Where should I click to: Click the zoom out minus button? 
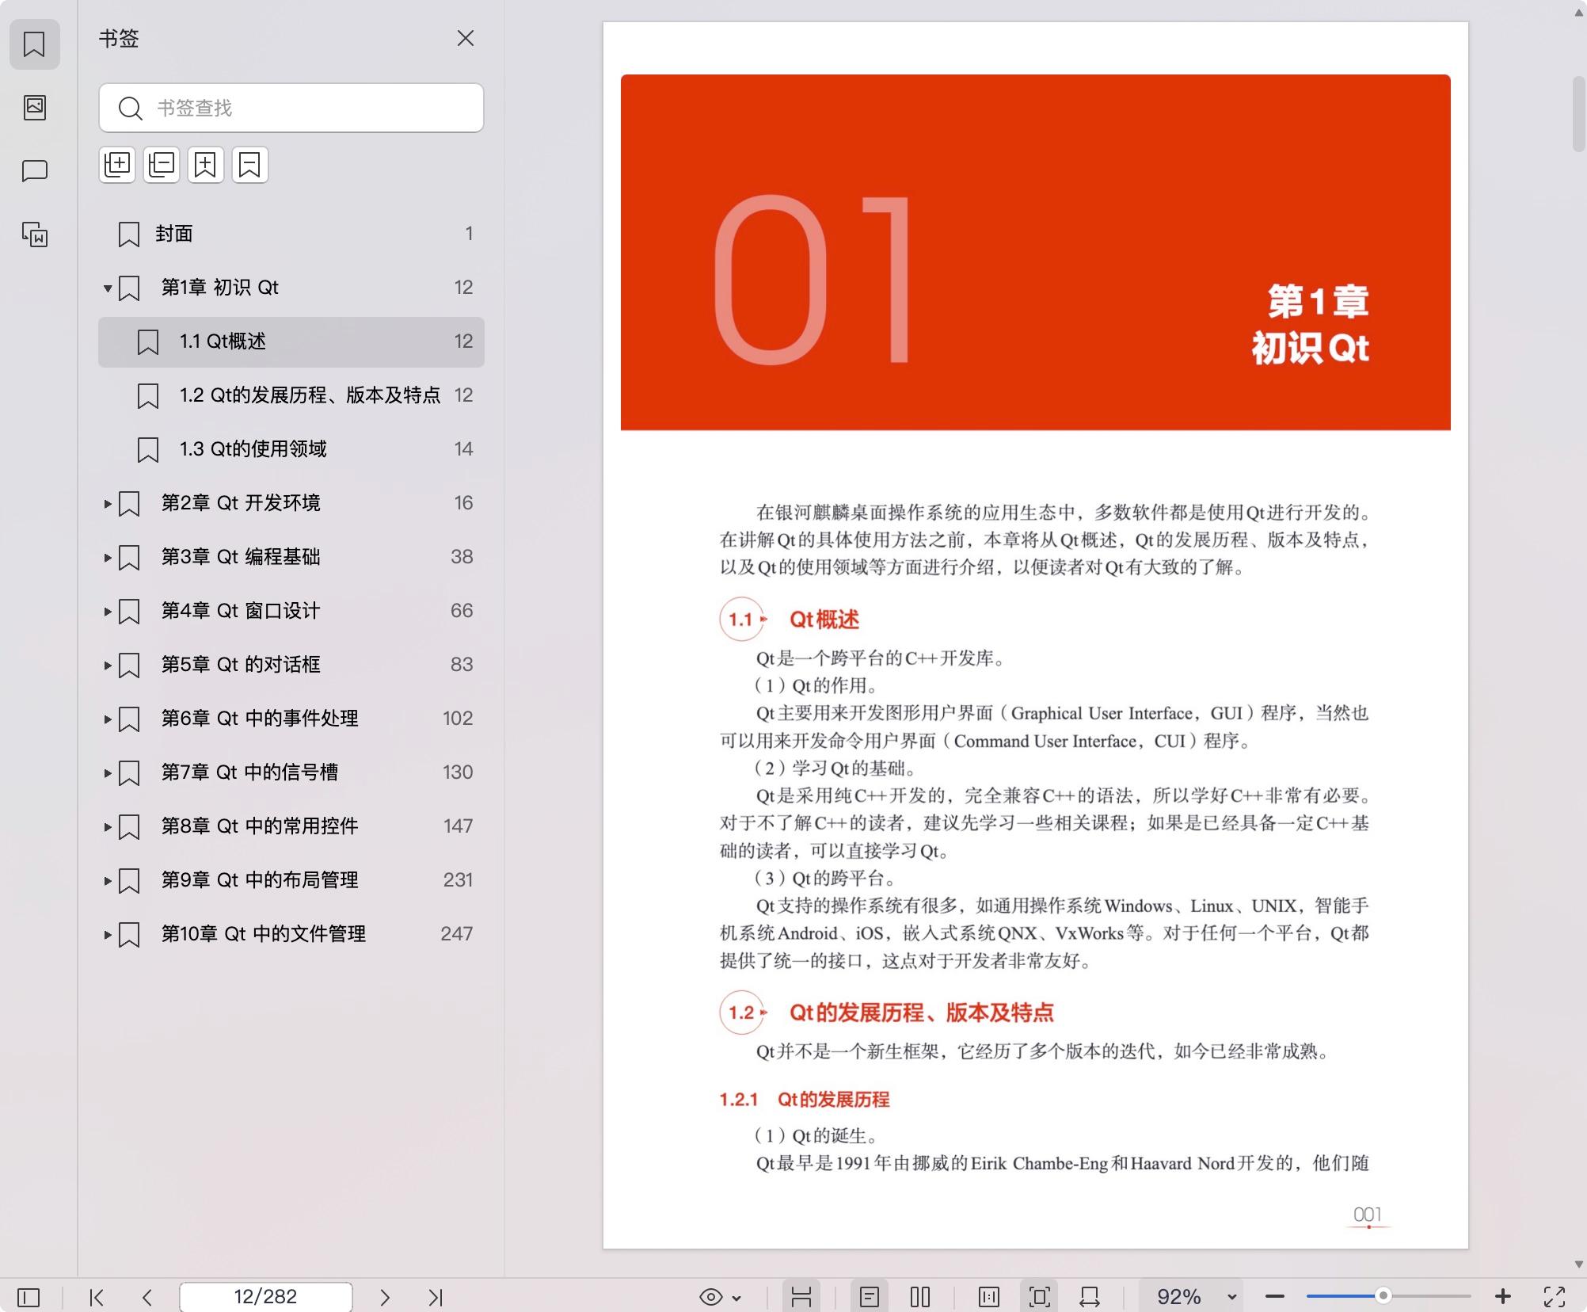click(1275, 1297)
